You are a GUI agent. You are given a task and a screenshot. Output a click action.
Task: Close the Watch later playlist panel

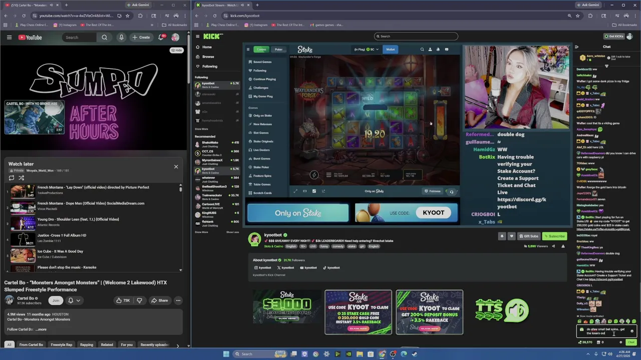(176, 166)
